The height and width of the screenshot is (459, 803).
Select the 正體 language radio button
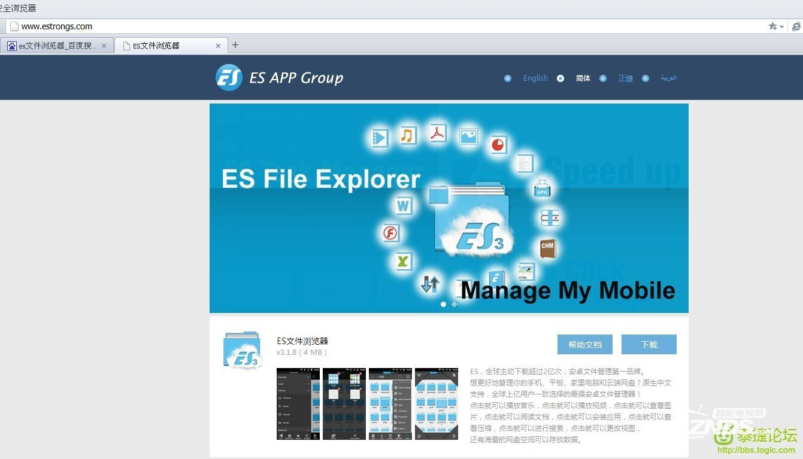pos(603,78)
